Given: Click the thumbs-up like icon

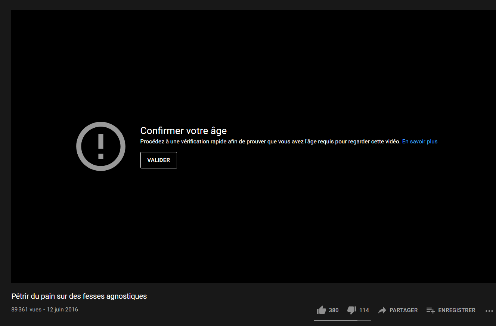Looking at the screenshot, I should [321, 310].
